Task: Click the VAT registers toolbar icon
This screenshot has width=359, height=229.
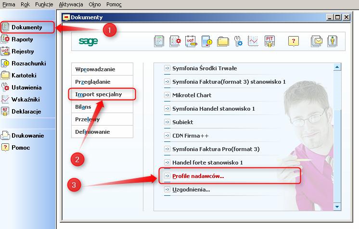Action: (191, 41)
